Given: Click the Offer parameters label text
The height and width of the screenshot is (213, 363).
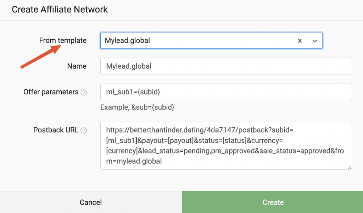Looking at the screenshot, I should pos(51,92).
